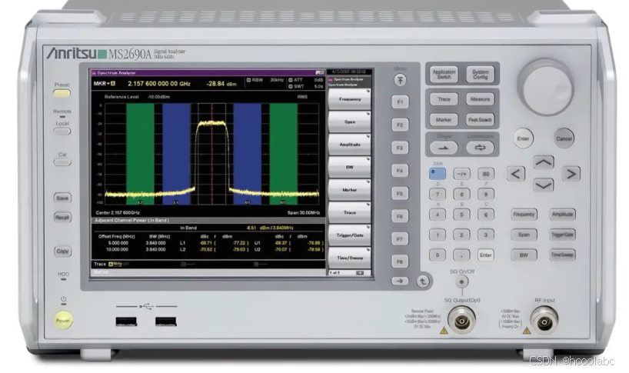Open the on-screen Span softkey
Image resolution: width=629 pixels, height=373 pixels.
tap(349, 122)
